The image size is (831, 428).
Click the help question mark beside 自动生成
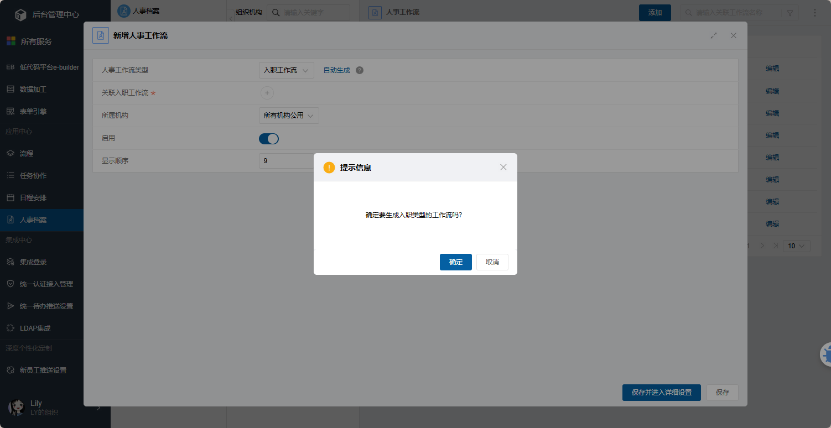[360, 70]
